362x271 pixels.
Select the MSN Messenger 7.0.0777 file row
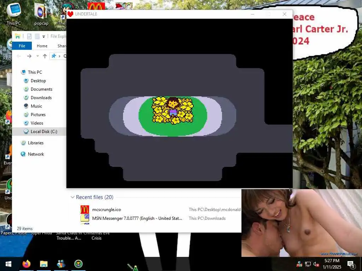click(160, 218)
